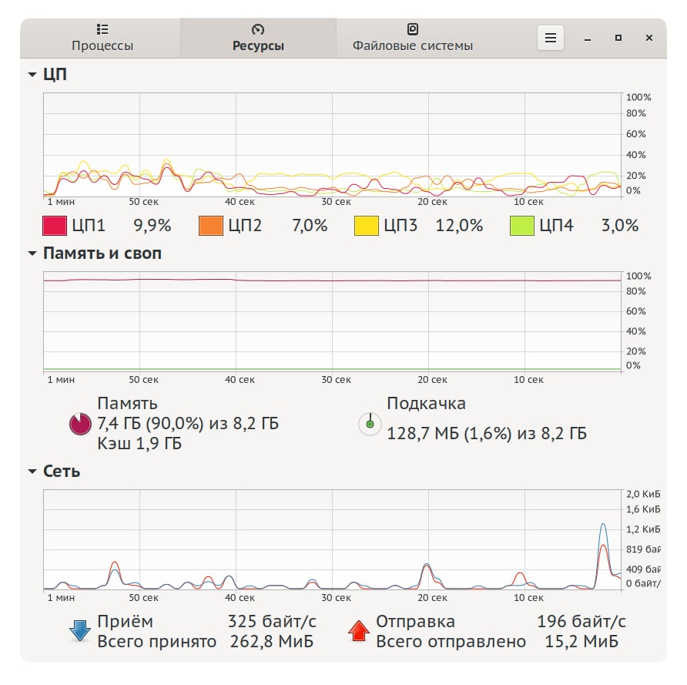
Task: Click the Resources gauge icon
Action: [257, 29]
